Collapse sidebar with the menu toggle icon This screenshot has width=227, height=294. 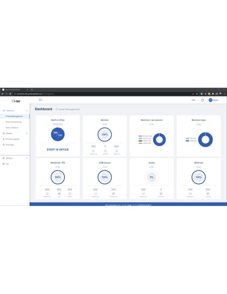coord(40,100)
